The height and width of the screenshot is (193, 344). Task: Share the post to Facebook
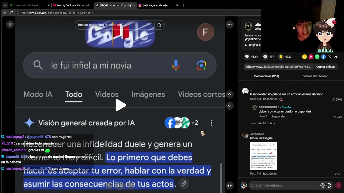click(x=323, y=57)
